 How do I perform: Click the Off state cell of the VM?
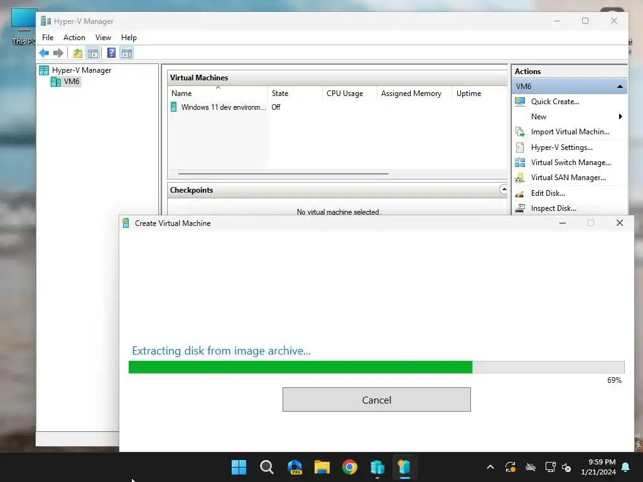tap(276, 107)
